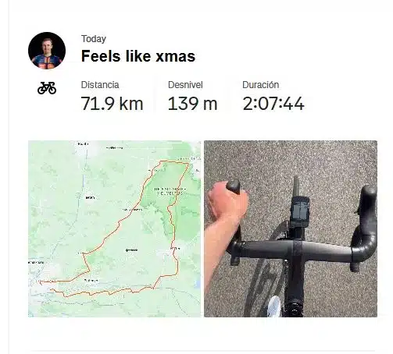Select the Desnivel label
This screenshot has height=354, width=393.
(x=185, y=85)
